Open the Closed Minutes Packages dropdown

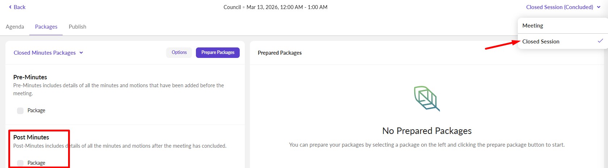(x=45, y=52)
